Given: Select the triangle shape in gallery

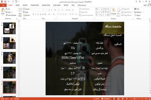Looking at the screenshot, I should (97, 12).
